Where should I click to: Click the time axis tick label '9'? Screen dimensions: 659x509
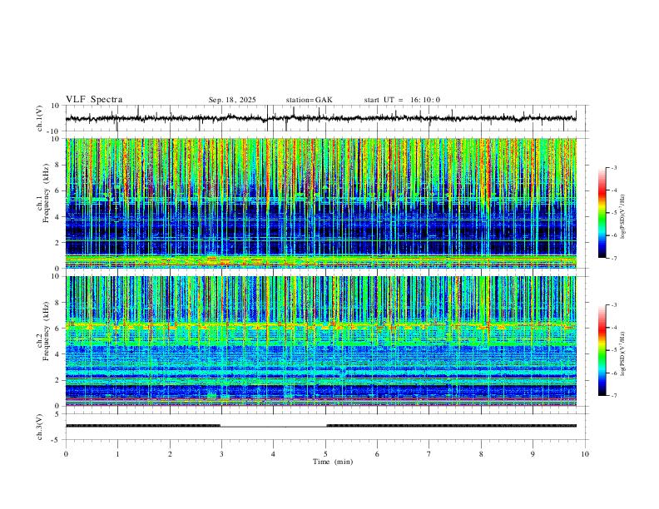click(533, 454)
